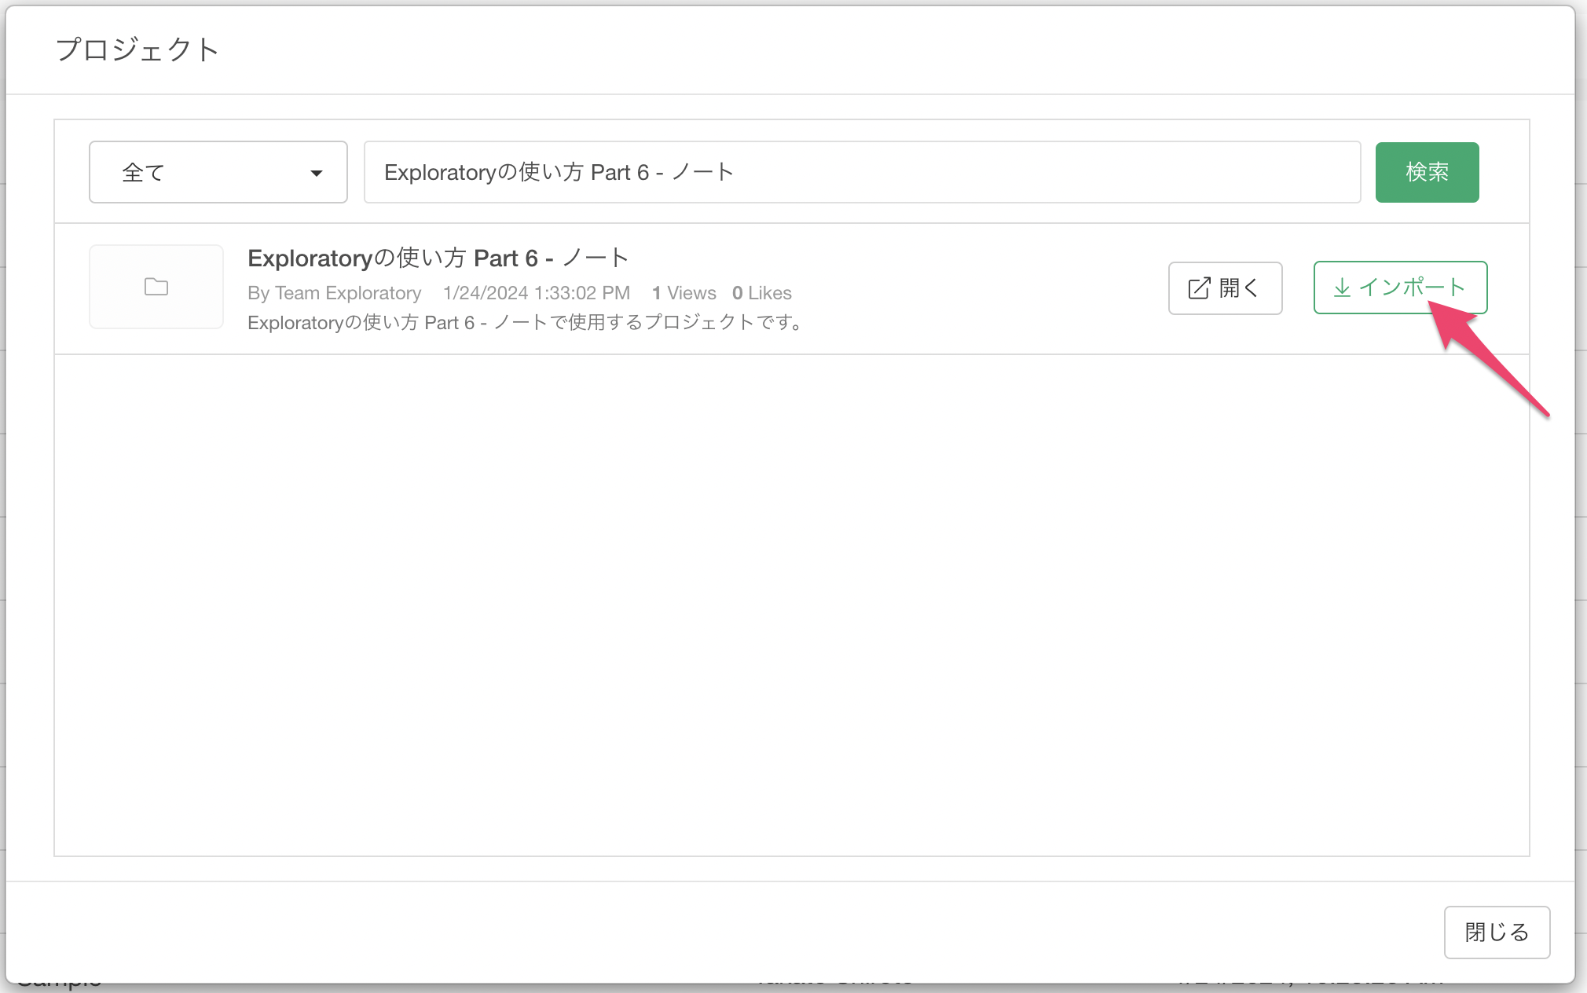Click the 1/24/2024 1:33:02 PM timestamp

point(537,293)
